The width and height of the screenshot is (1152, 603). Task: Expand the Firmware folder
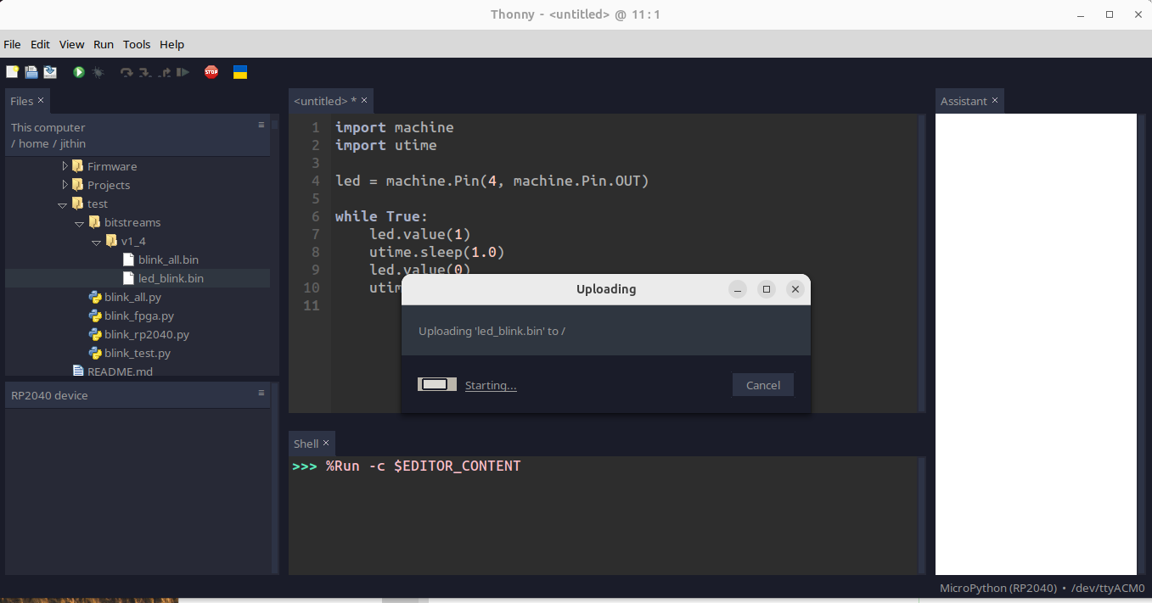[x=65, y=166]
